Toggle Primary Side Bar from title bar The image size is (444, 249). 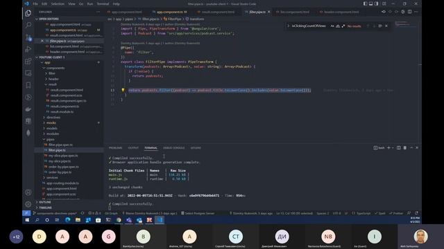click(x=366, y=3)
